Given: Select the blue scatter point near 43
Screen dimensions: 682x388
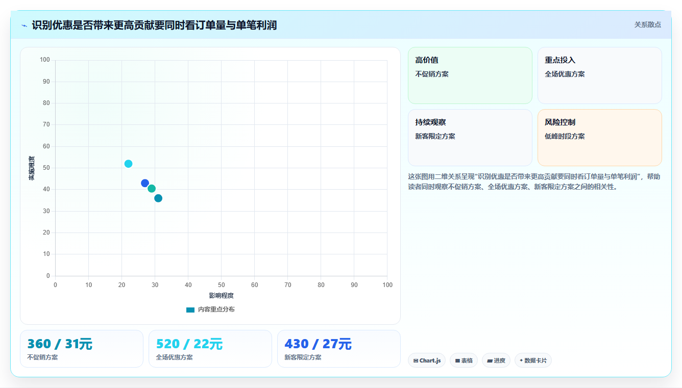Looking at the screenshot, I should [x=145, y=183].
